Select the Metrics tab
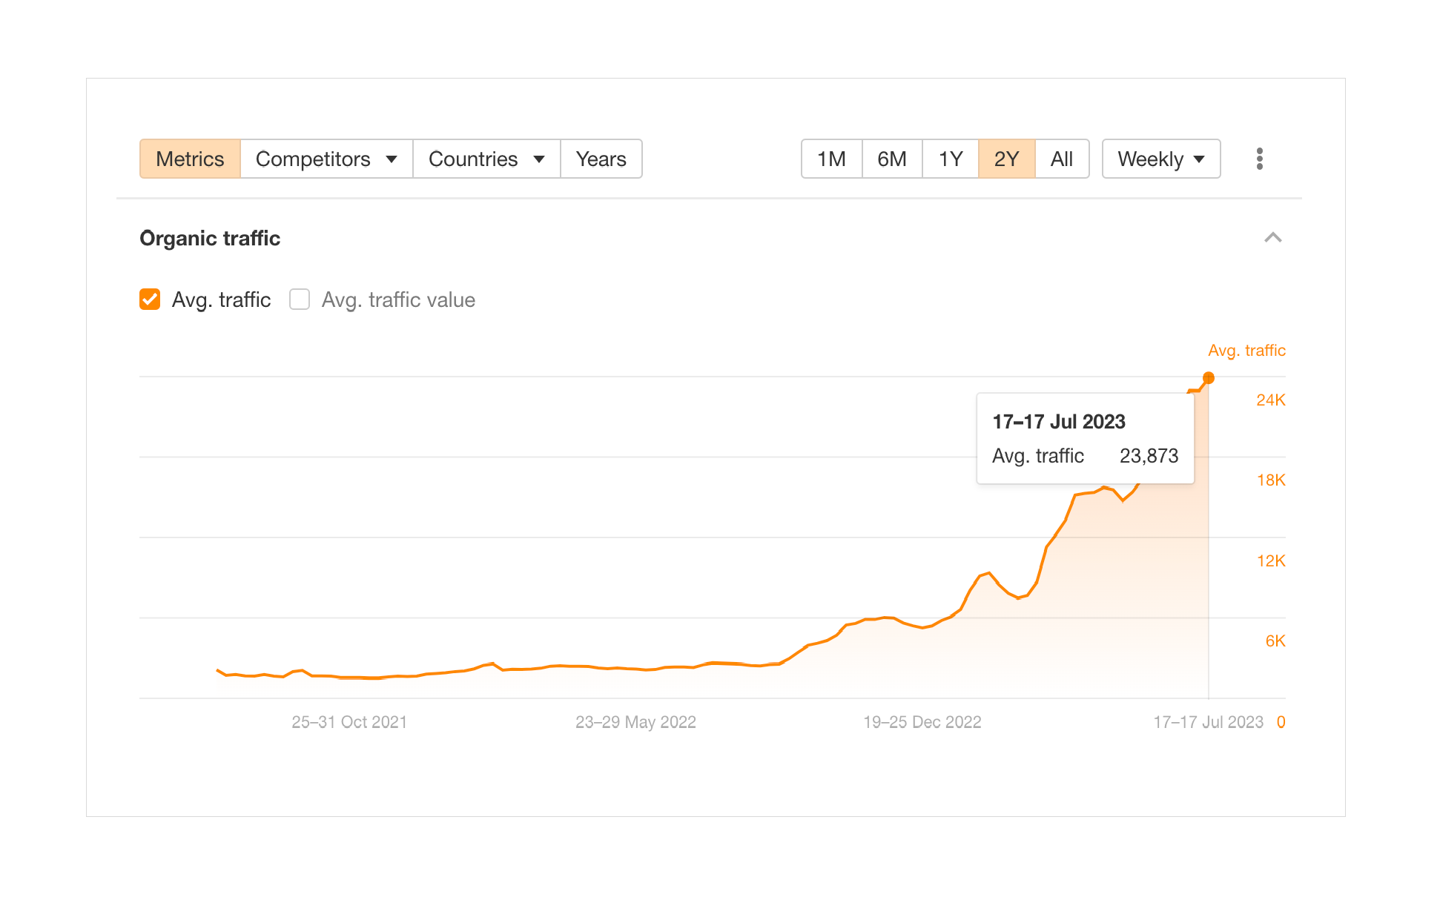 point(190,159)
